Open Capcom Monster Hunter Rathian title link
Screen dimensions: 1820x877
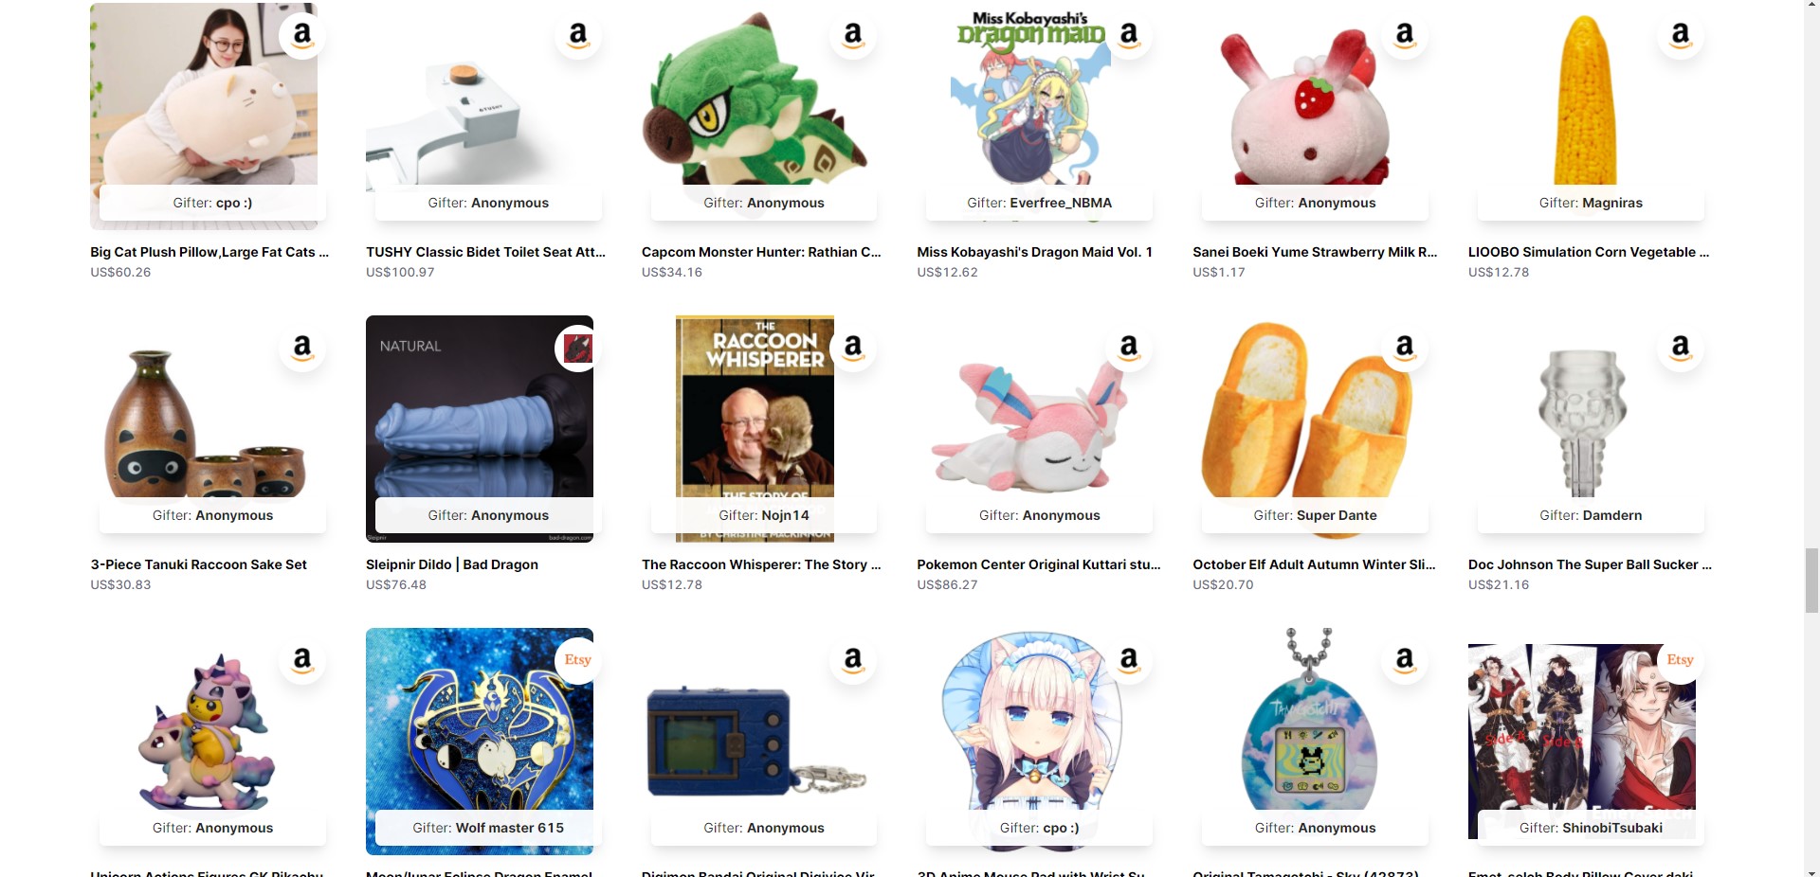761,252
